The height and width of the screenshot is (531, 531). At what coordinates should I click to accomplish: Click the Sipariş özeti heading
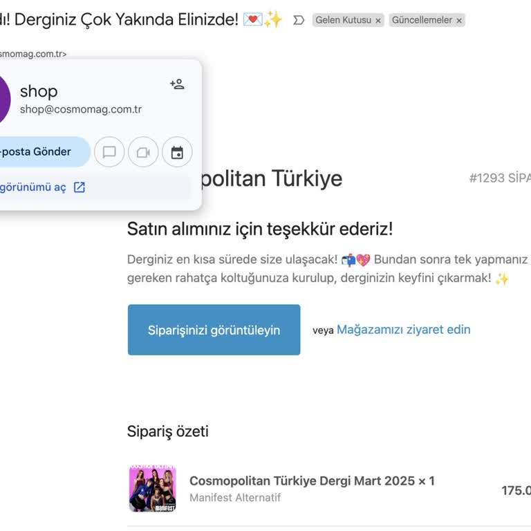(167, 431)
